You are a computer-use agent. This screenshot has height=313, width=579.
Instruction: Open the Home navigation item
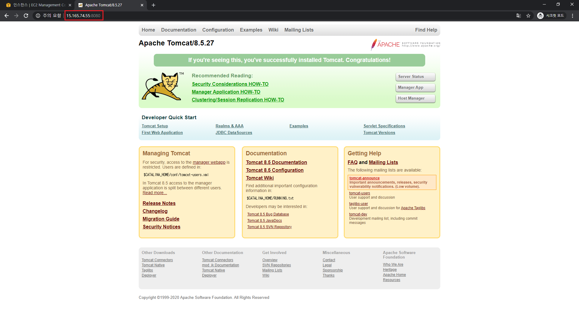(148, 30)
